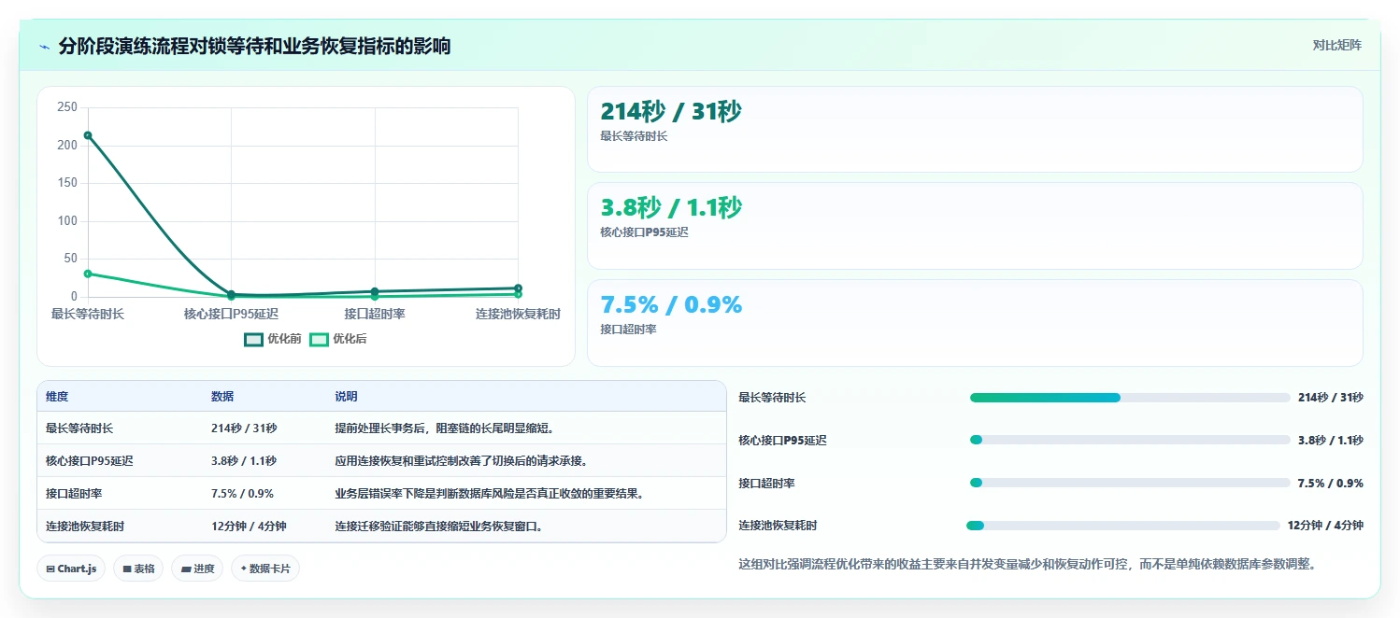
Task: Click the 7.5% / 0.9% metric card
Action: 975,323
